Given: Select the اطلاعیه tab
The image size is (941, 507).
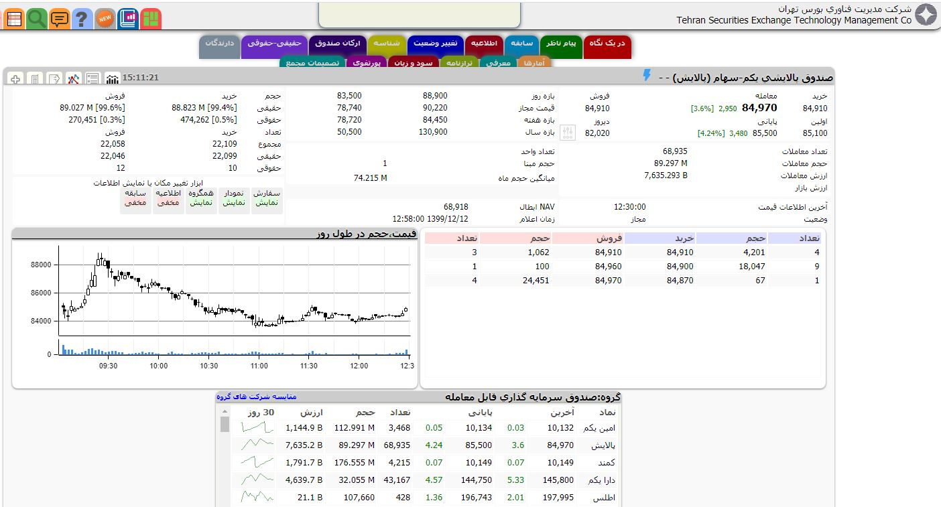Looking at the screenshot, I should tap(484, 46).
